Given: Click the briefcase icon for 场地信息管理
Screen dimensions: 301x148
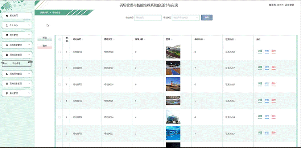Looking at the screenshot, I should click(7, 55).
